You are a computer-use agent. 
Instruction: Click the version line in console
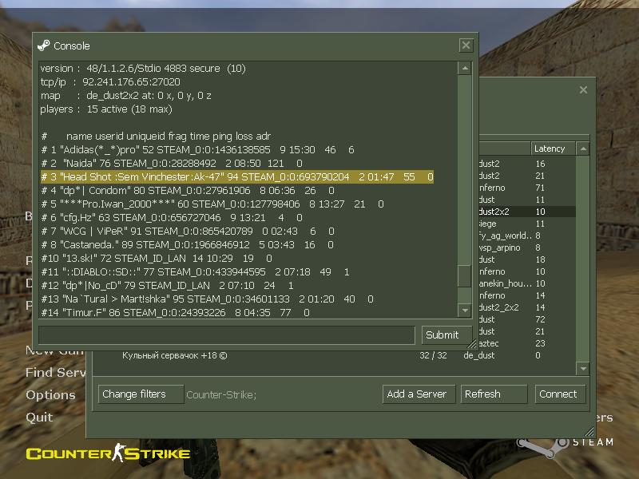[143, 69]
